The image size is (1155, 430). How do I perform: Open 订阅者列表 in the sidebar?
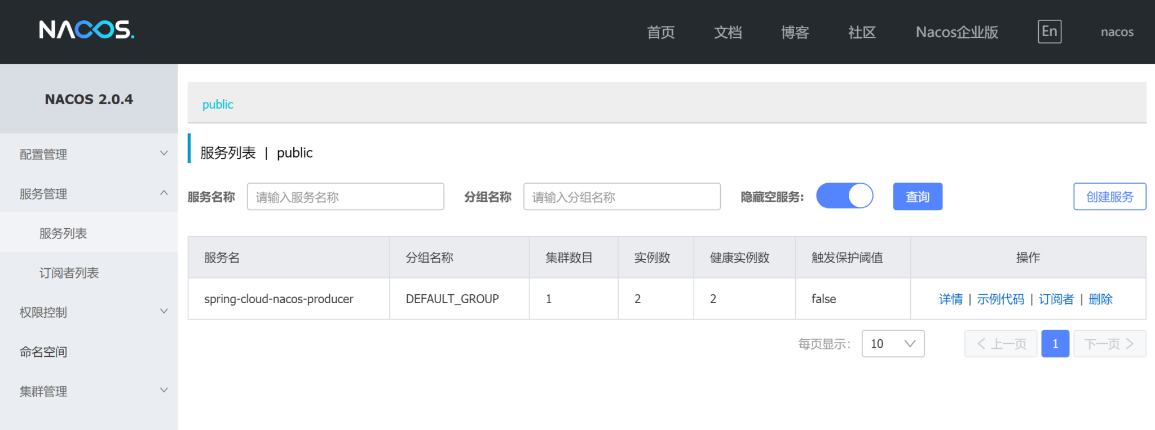(69, 273)
